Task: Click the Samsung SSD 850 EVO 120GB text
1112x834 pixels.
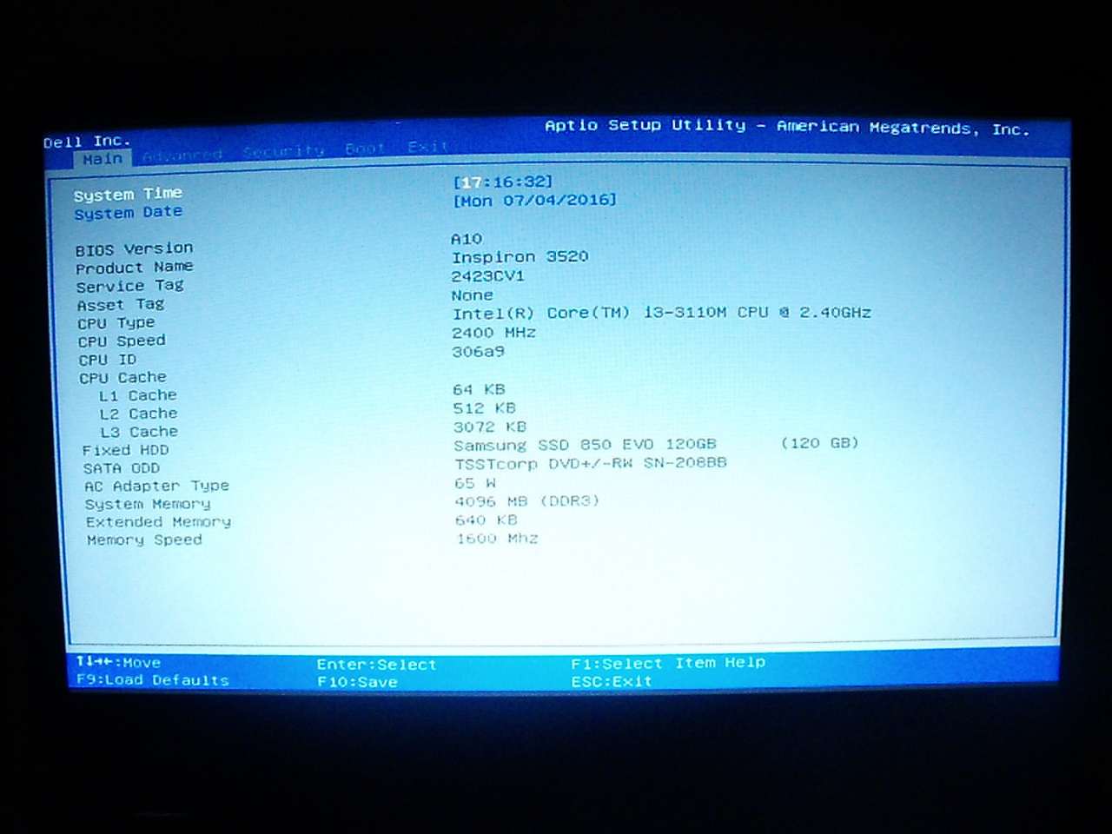Action: (x=586, y=445)
